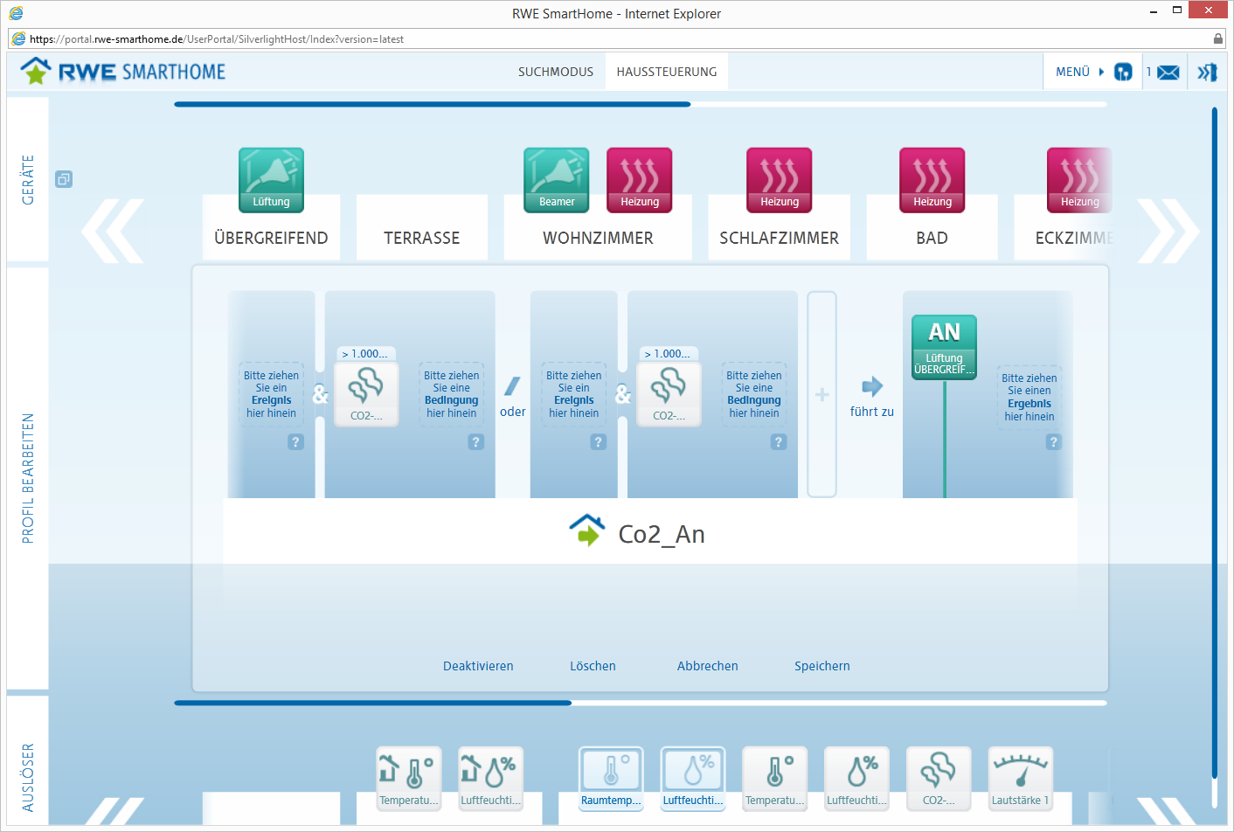Select the BAD room label
Viewport: 1234px width, 832px height.
click(932, 238)
